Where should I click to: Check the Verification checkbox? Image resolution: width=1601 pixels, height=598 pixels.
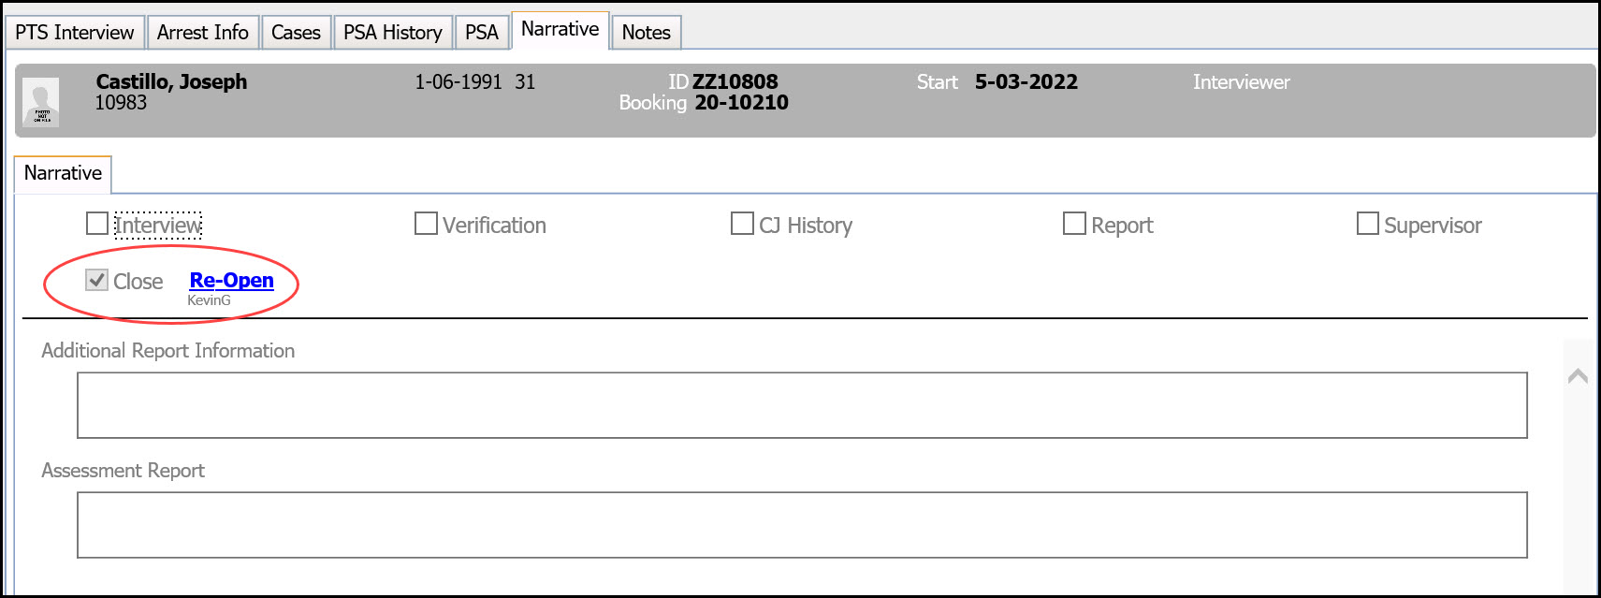(x=426, y=224)
